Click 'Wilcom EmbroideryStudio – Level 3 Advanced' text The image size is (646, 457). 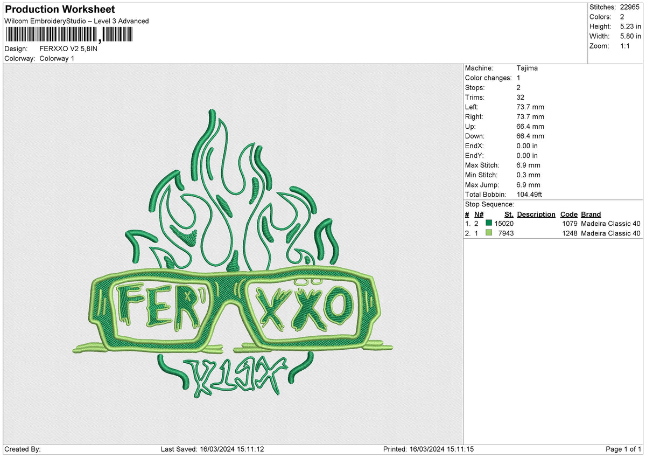(x=76, y=21)
